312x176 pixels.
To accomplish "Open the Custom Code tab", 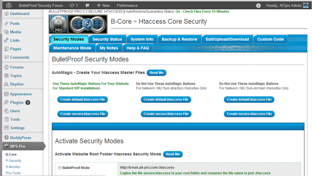I will [270, 39].
